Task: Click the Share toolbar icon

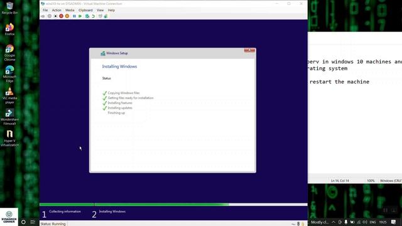Action: pos(106,16)
